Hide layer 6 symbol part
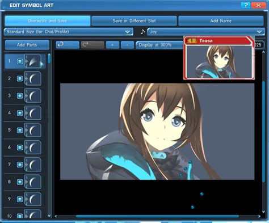Screen dimensions: 269x223 pyautogui.click(x=20, y=148)
